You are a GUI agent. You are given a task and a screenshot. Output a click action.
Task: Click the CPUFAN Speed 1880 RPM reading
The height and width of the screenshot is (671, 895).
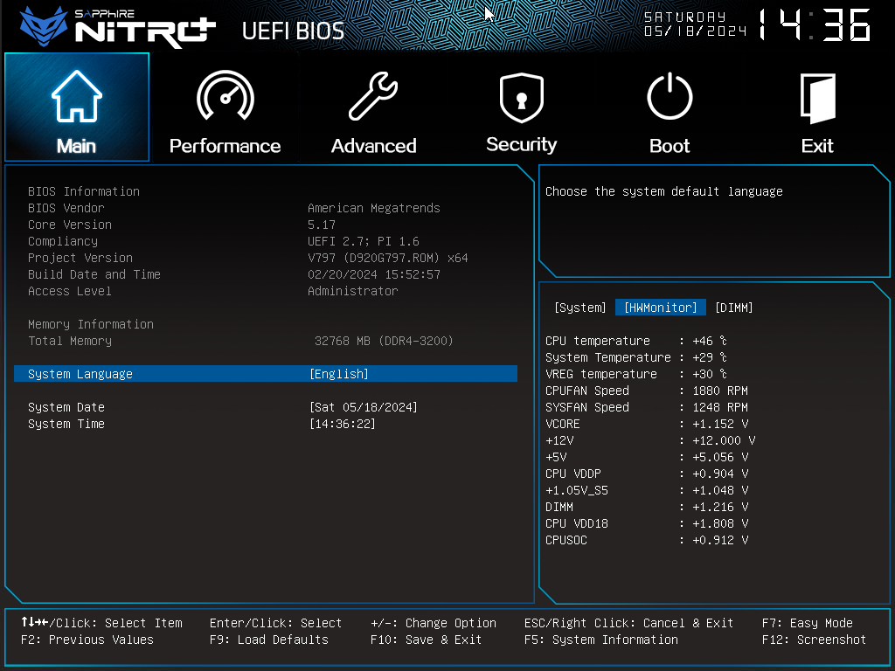point(646,391)
